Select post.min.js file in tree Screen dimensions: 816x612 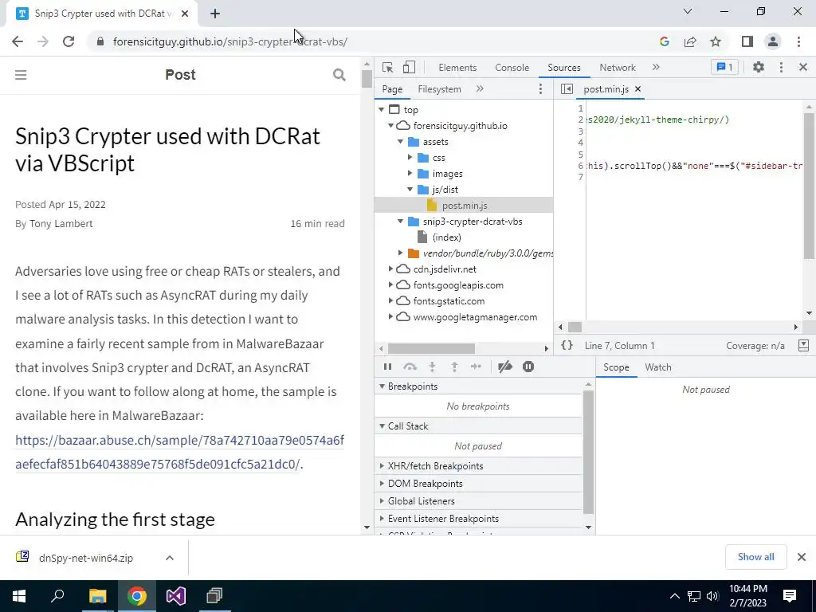pos(465,206)
